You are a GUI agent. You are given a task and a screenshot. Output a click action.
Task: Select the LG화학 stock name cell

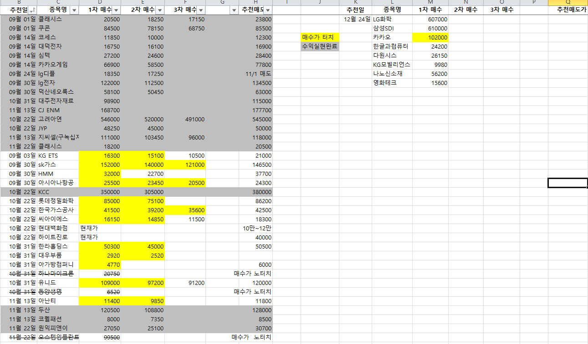pyautogui.click(x=392, y=19)
